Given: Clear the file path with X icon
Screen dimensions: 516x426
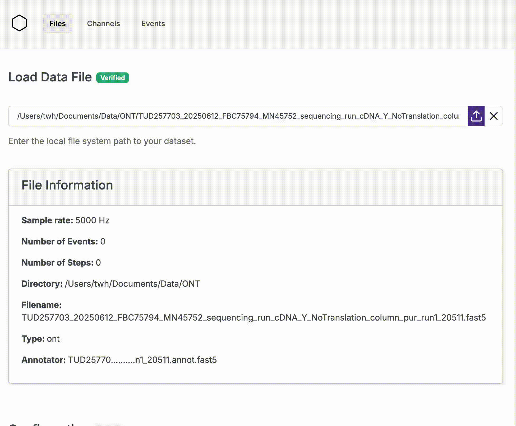Looking at the screenshot, I should click(494, 116).
